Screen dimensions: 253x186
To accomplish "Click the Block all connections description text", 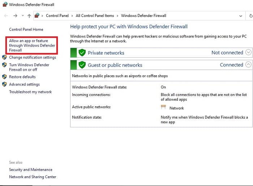I will [203, 97].
